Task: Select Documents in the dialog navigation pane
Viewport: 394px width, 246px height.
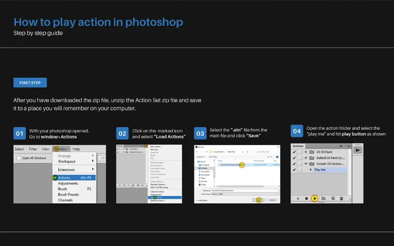Action: [204, 171]
